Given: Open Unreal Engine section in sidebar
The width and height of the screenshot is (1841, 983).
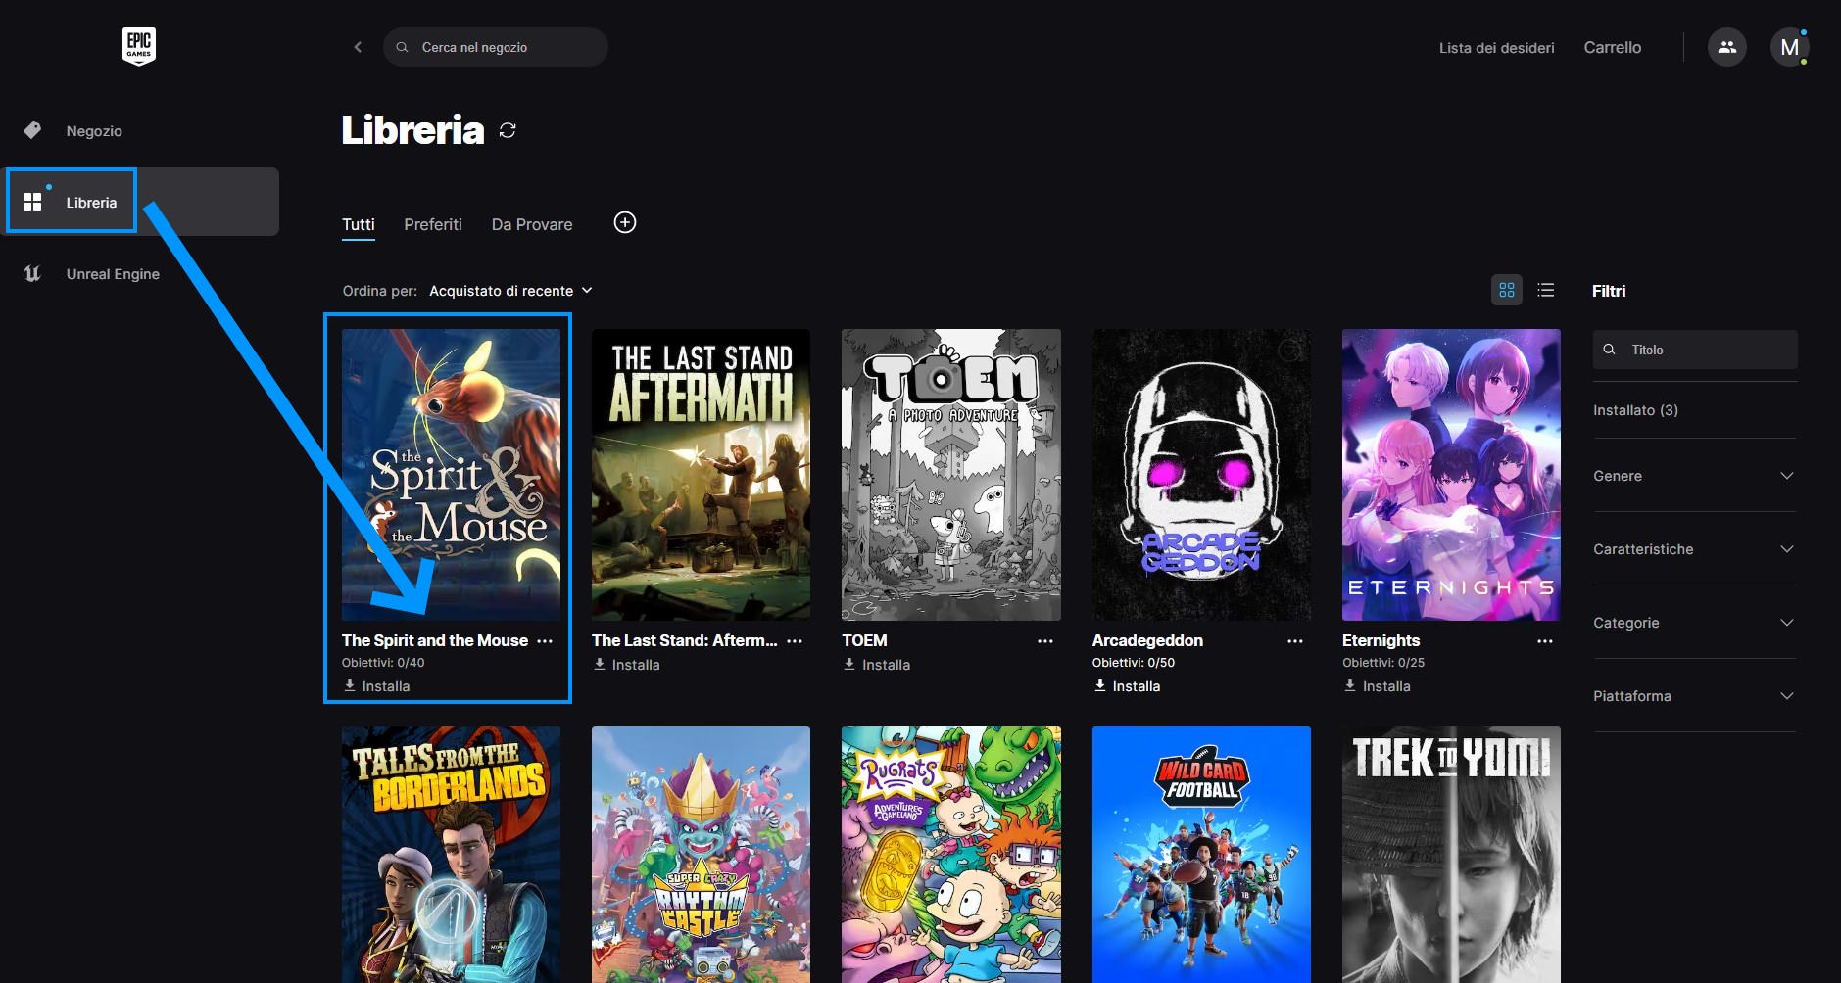Looking at the screenshot, I should click(x=113, y=274).
